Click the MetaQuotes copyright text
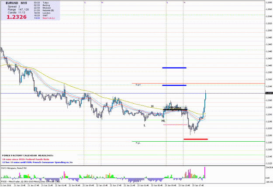273x187 pixels. (31, 181)
